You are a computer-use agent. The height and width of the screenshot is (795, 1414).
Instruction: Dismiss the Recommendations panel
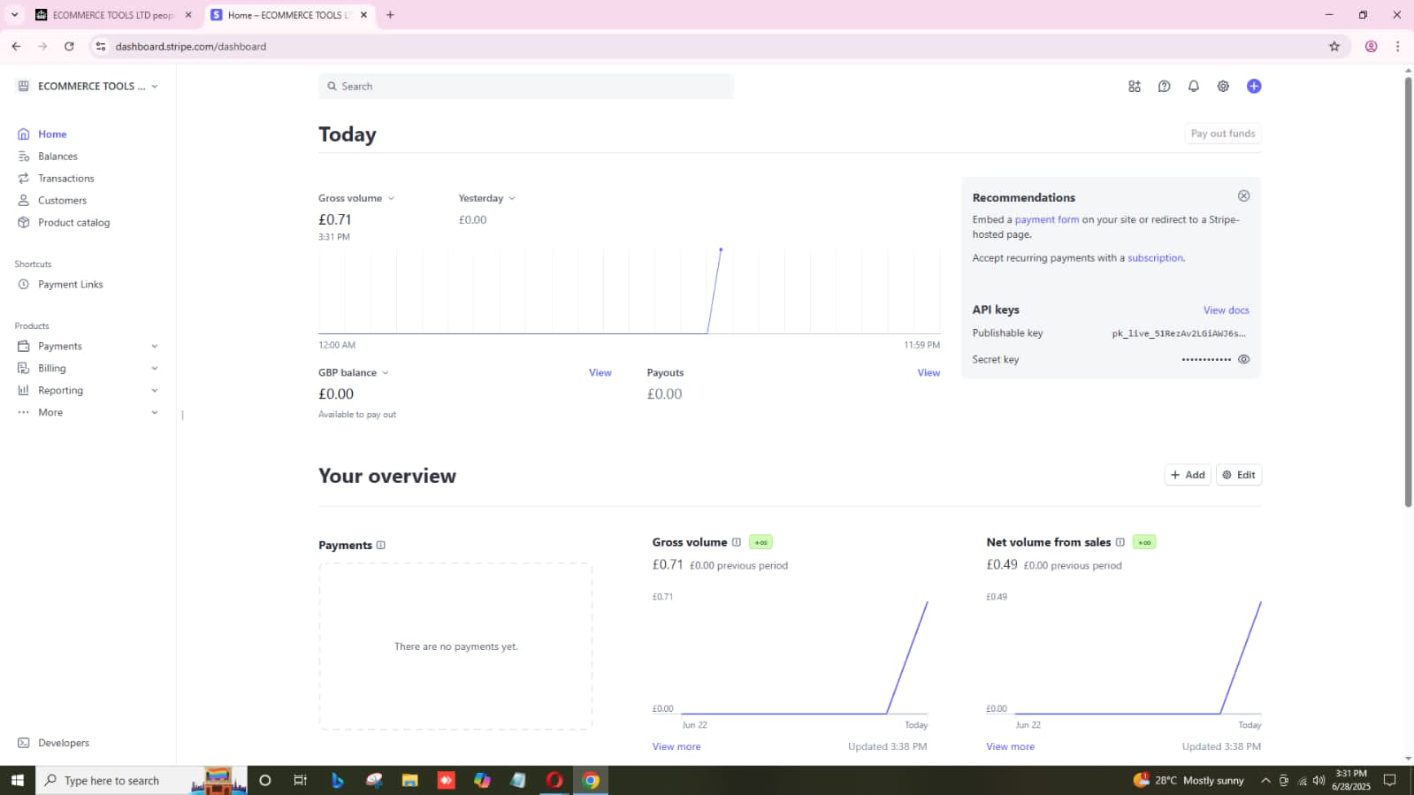pos(1243,196)
